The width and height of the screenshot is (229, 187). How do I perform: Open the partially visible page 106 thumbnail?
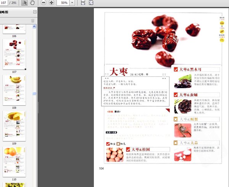pyautogui.click(x=14, y=29)
